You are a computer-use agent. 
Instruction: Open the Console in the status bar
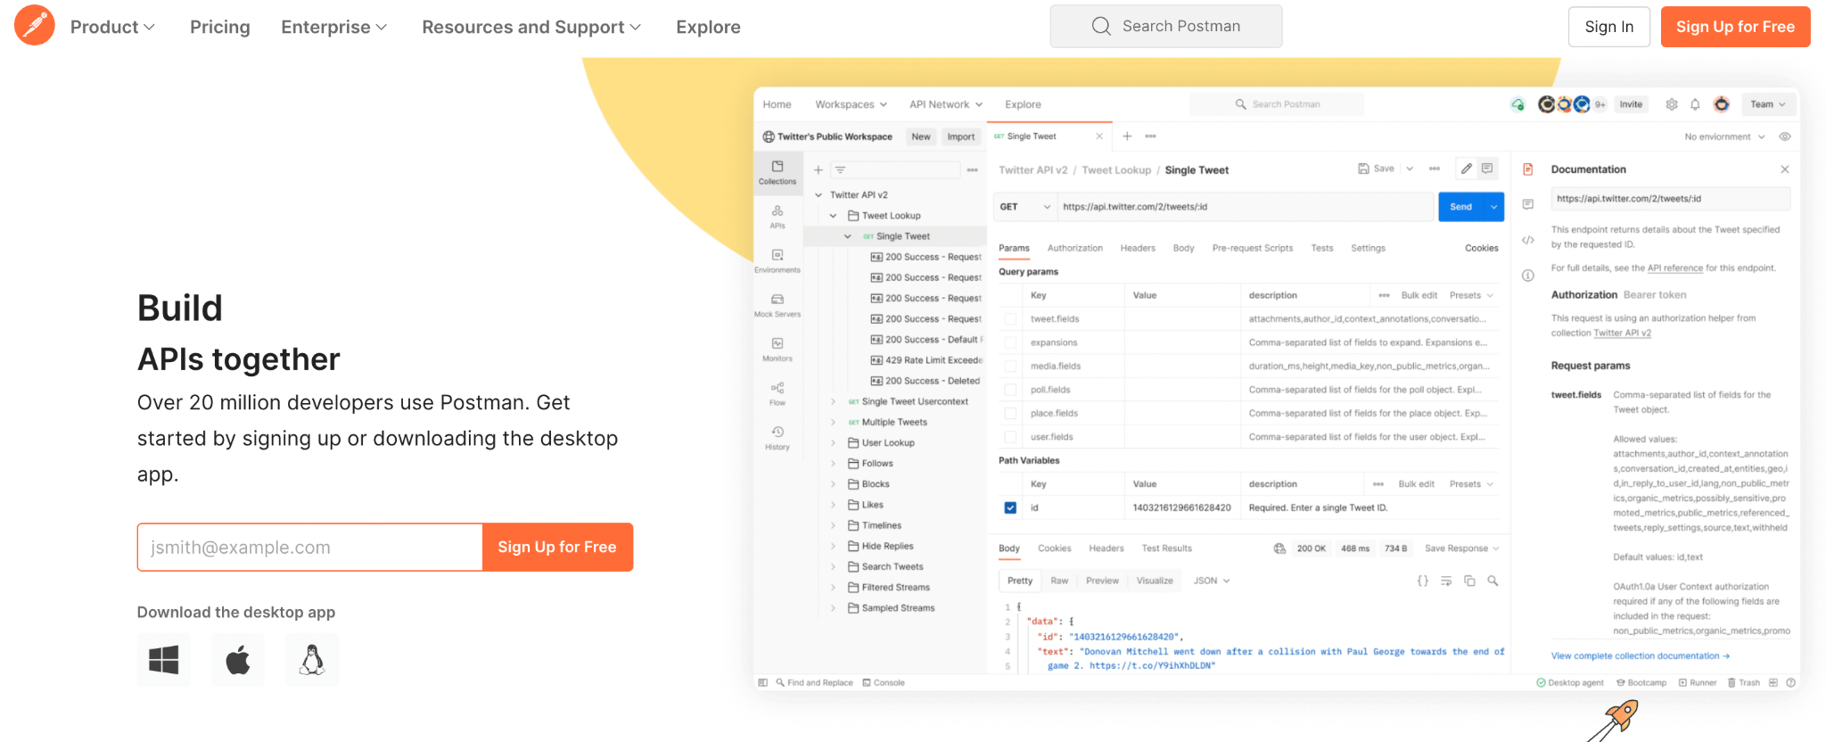tap(884, 683)
